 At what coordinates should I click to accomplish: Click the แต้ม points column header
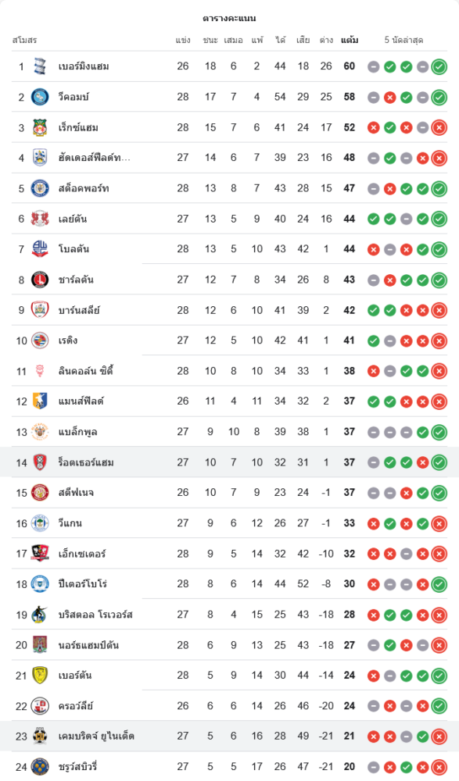pos(350,41)
